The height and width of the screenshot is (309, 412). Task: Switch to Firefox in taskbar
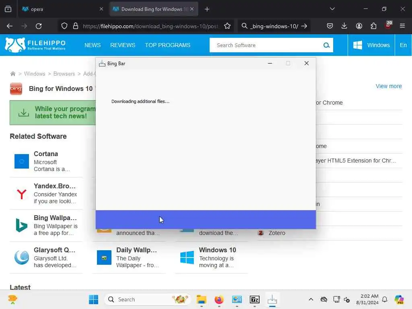(219, 299)
